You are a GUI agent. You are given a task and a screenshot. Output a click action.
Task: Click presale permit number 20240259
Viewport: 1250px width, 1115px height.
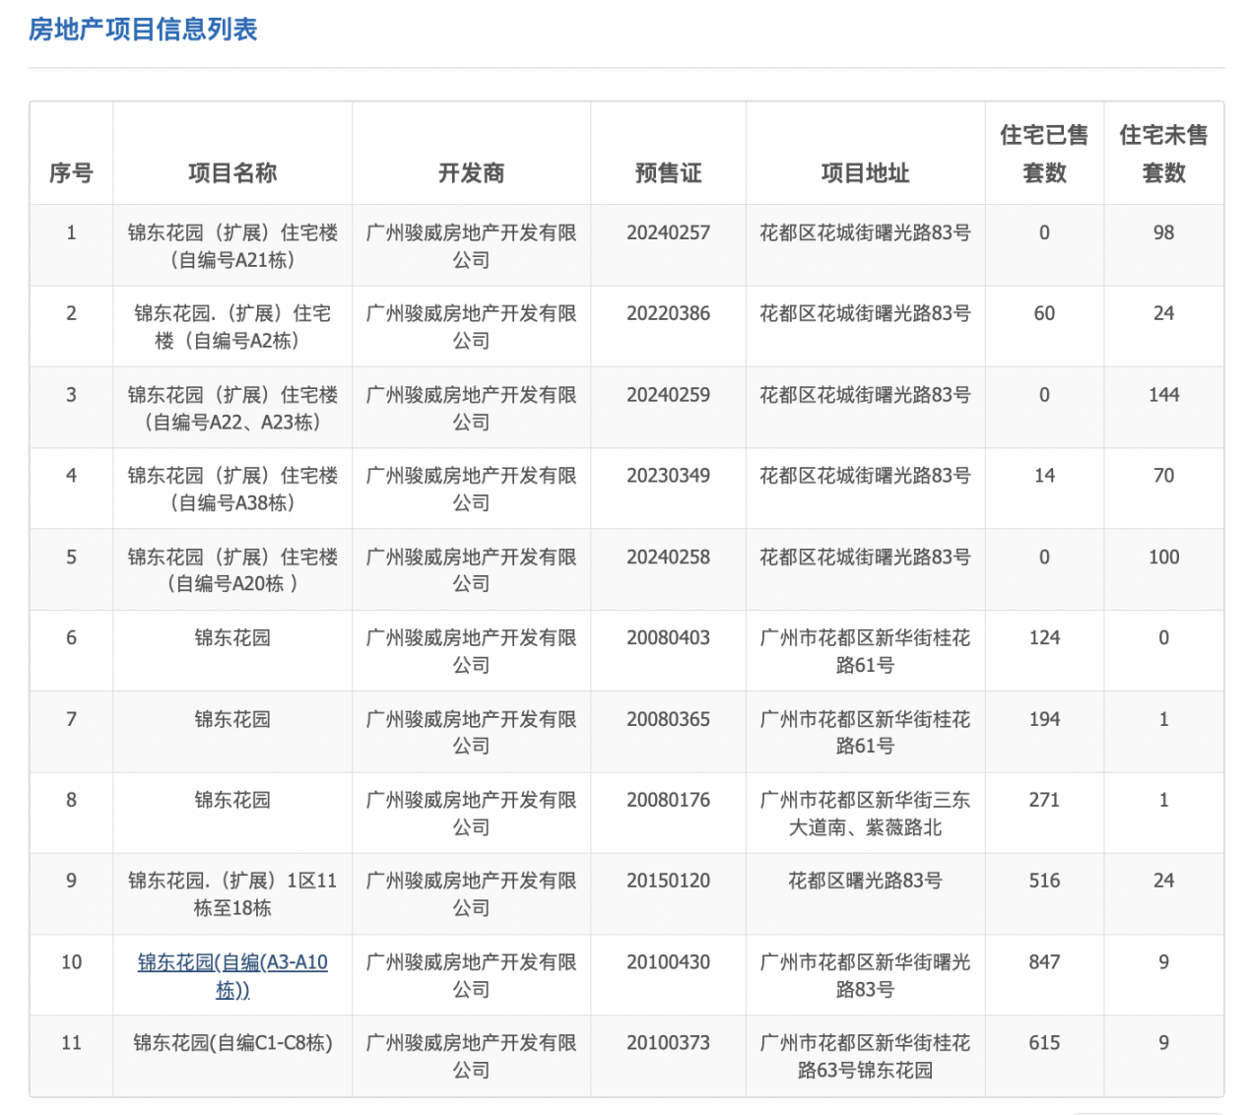(668, 396)
